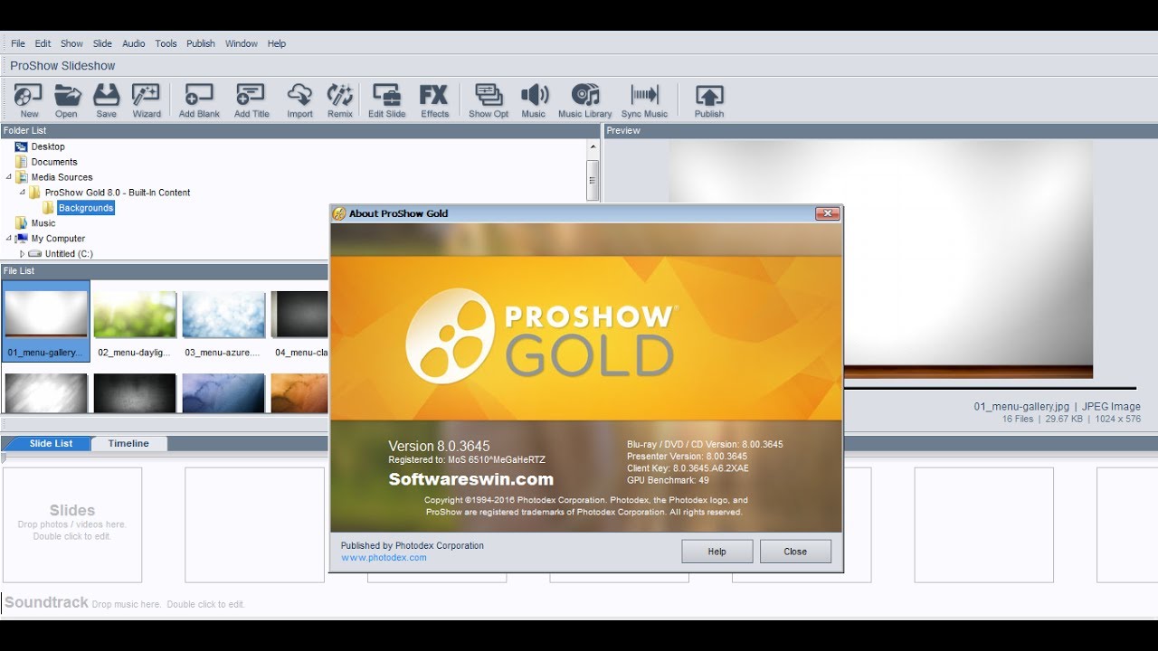Open the Edit Slide tool
Image resolution: width=1158 pixels, height=651 pixels.
click(x=386, y=100)
